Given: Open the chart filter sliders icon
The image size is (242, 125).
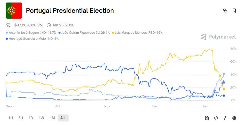Looking at the screenshot, I should (x=225, y=118).
